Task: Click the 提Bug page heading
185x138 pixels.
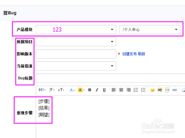Action: pyautogui.click(x=10, y=13)
